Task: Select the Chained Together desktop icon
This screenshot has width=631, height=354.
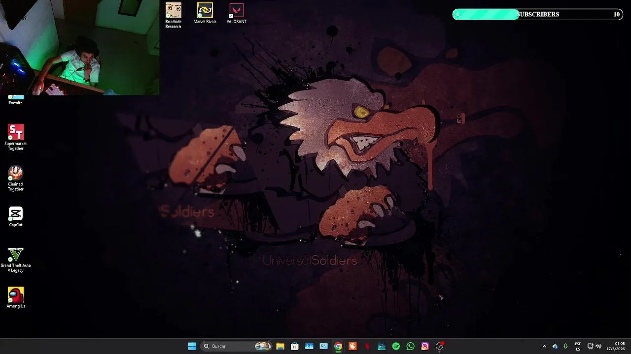Action: click(x=15, y=178)
